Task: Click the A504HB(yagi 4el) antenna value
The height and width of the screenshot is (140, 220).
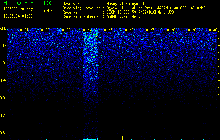Action: pos(123,16)
